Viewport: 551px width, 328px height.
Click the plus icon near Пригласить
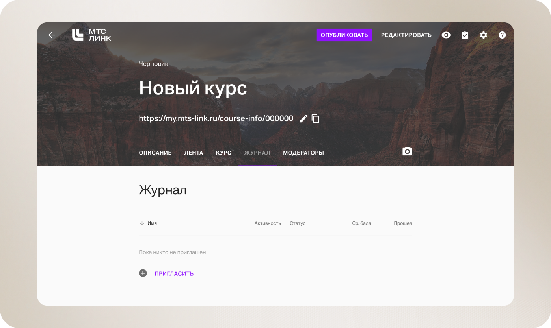click(143, 273)
